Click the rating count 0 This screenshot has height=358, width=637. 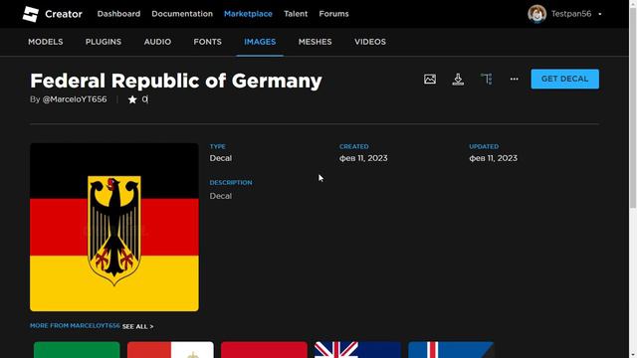point(145,99)
